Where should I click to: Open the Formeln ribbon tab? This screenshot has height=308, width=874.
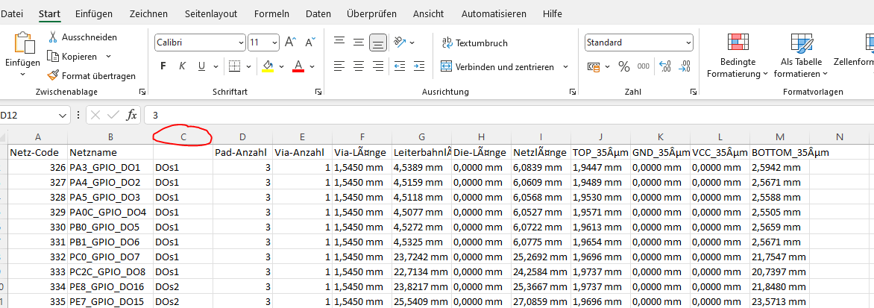tap(271, 14)
